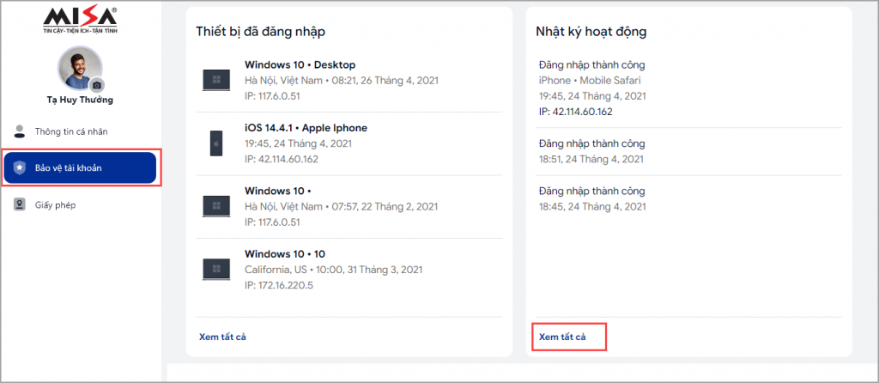Click Xem tất cả under Nhật ký hoạt động
The width and height of the screenshot is (879, 383).
click(x=562, y=337)
